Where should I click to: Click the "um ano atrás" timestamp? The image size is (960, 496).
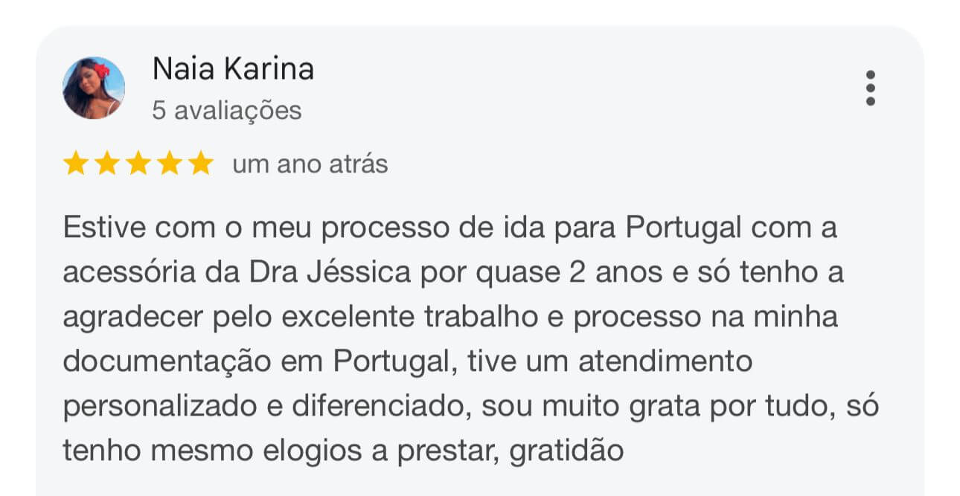(x=310, y=164)
